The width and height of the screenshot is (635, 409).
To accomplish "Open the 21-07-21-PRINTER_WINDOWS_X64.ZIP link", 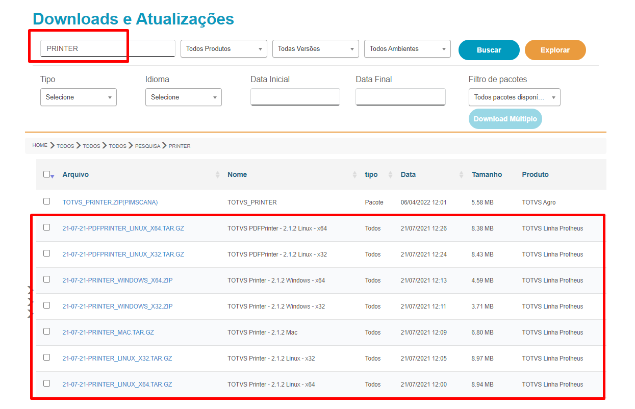I will pos(117,280).
